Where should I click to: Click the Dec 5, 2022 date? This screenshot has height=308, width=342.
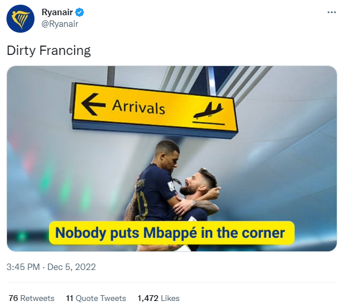[x=71, y=267]
